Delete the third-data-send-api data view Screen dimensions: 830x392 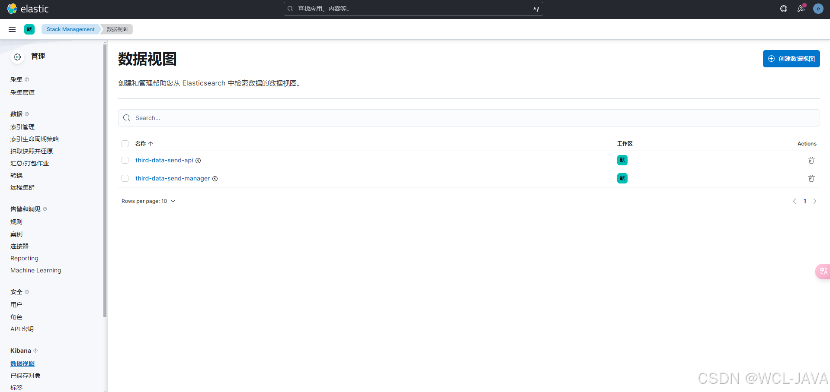811,160
